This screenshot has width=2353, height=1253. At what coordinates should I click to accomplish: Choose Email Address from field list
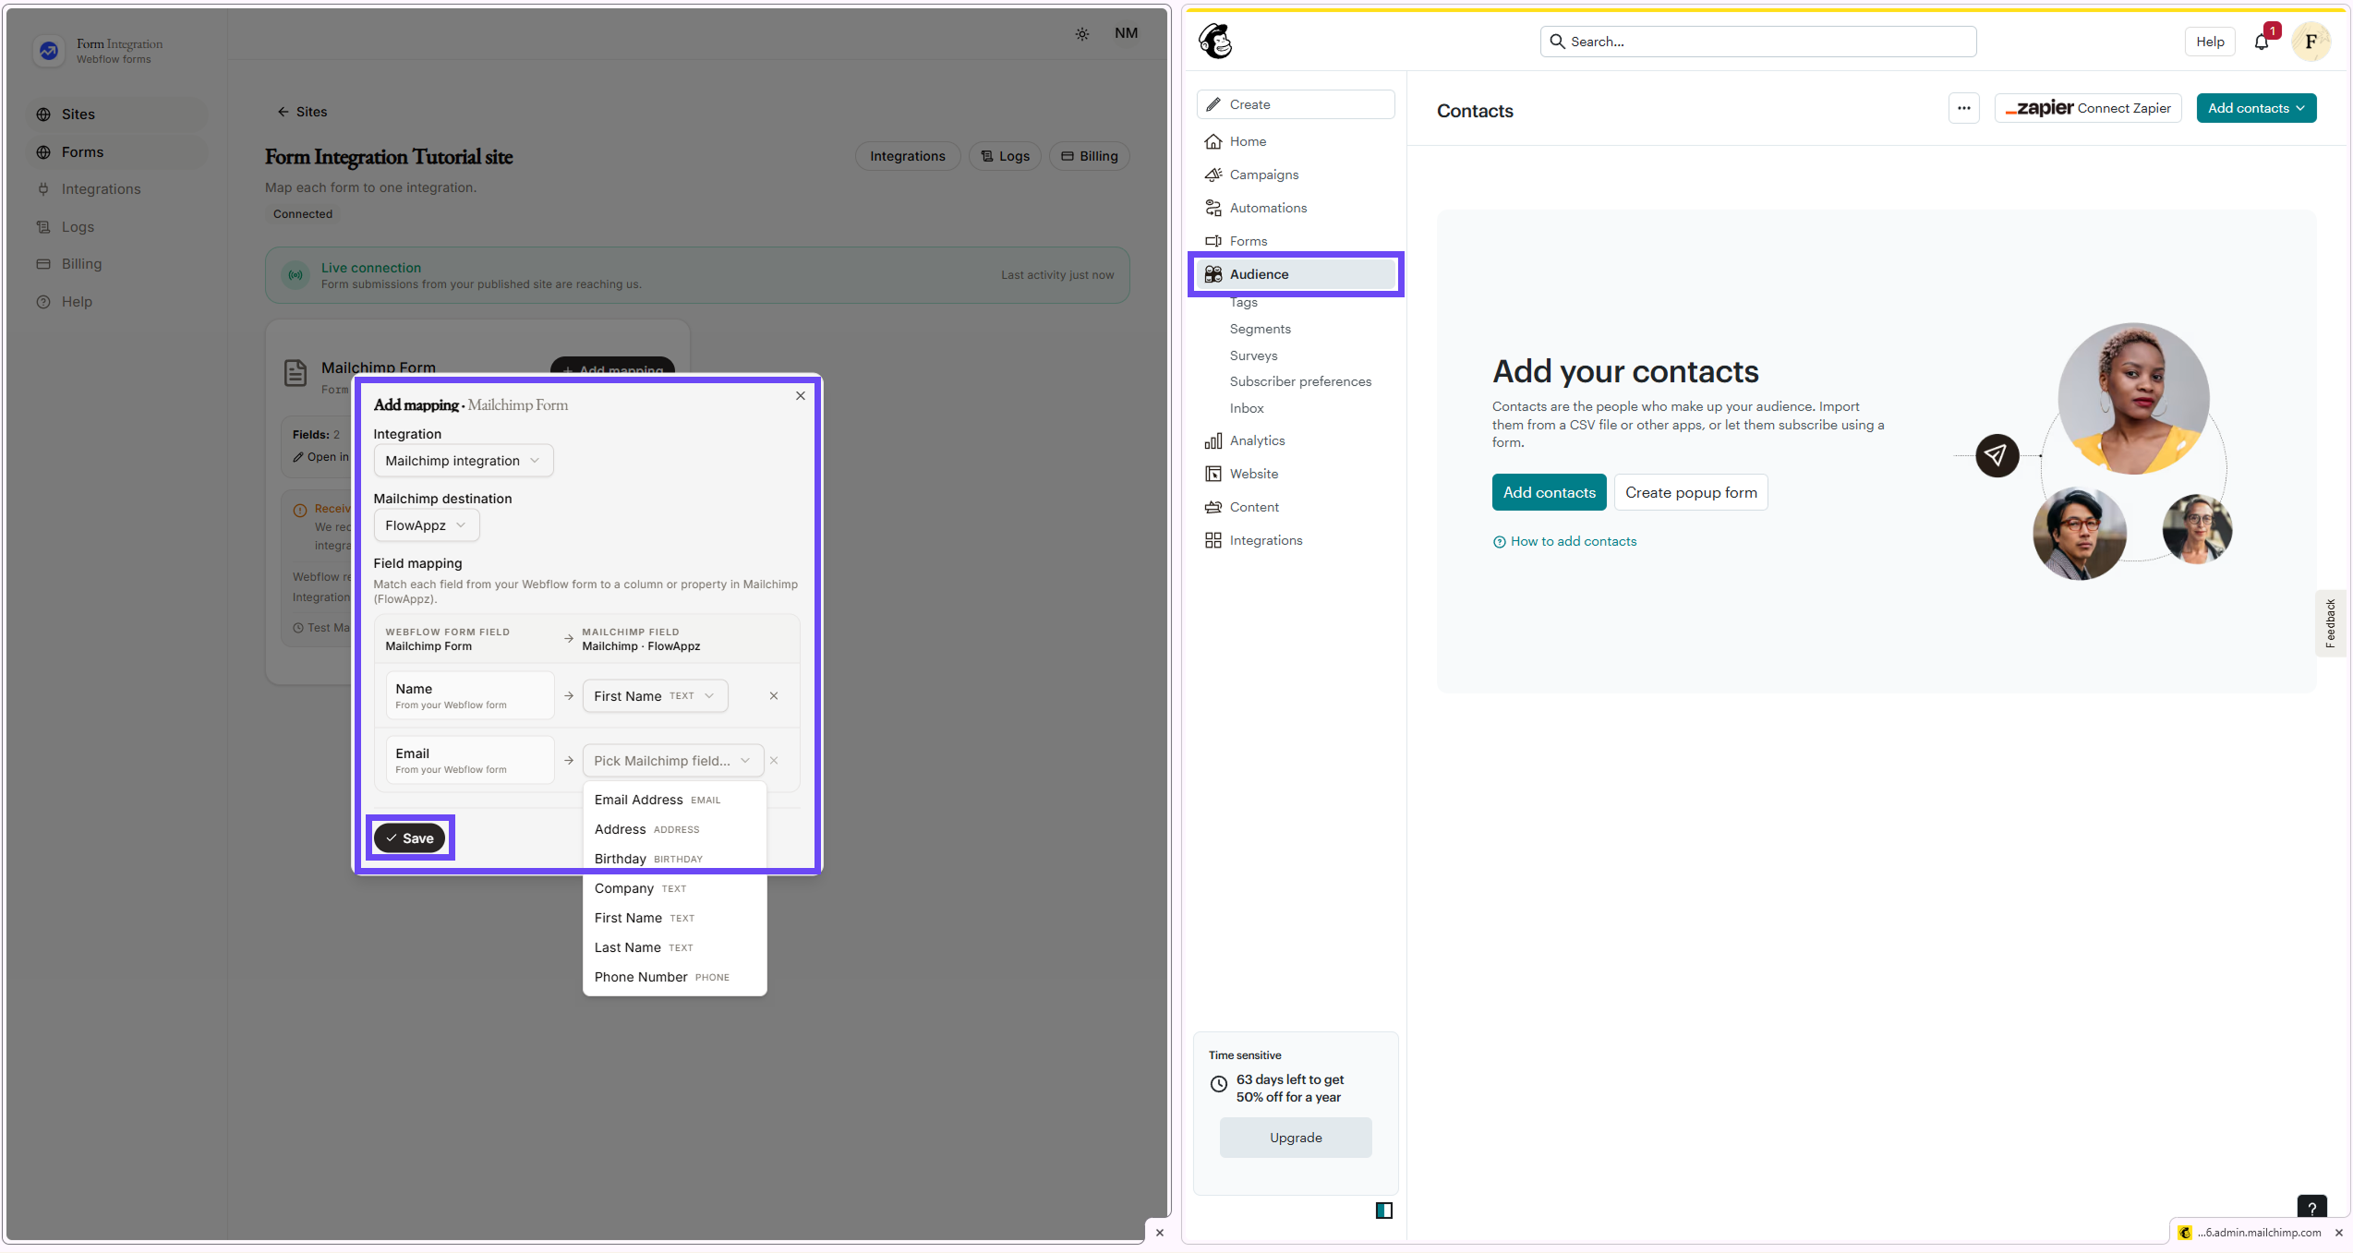point(674,800)
